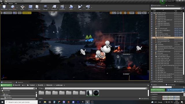Select transform gizmo mode icon in viewport toolbar
185x104 pixels.
point(111,13)
